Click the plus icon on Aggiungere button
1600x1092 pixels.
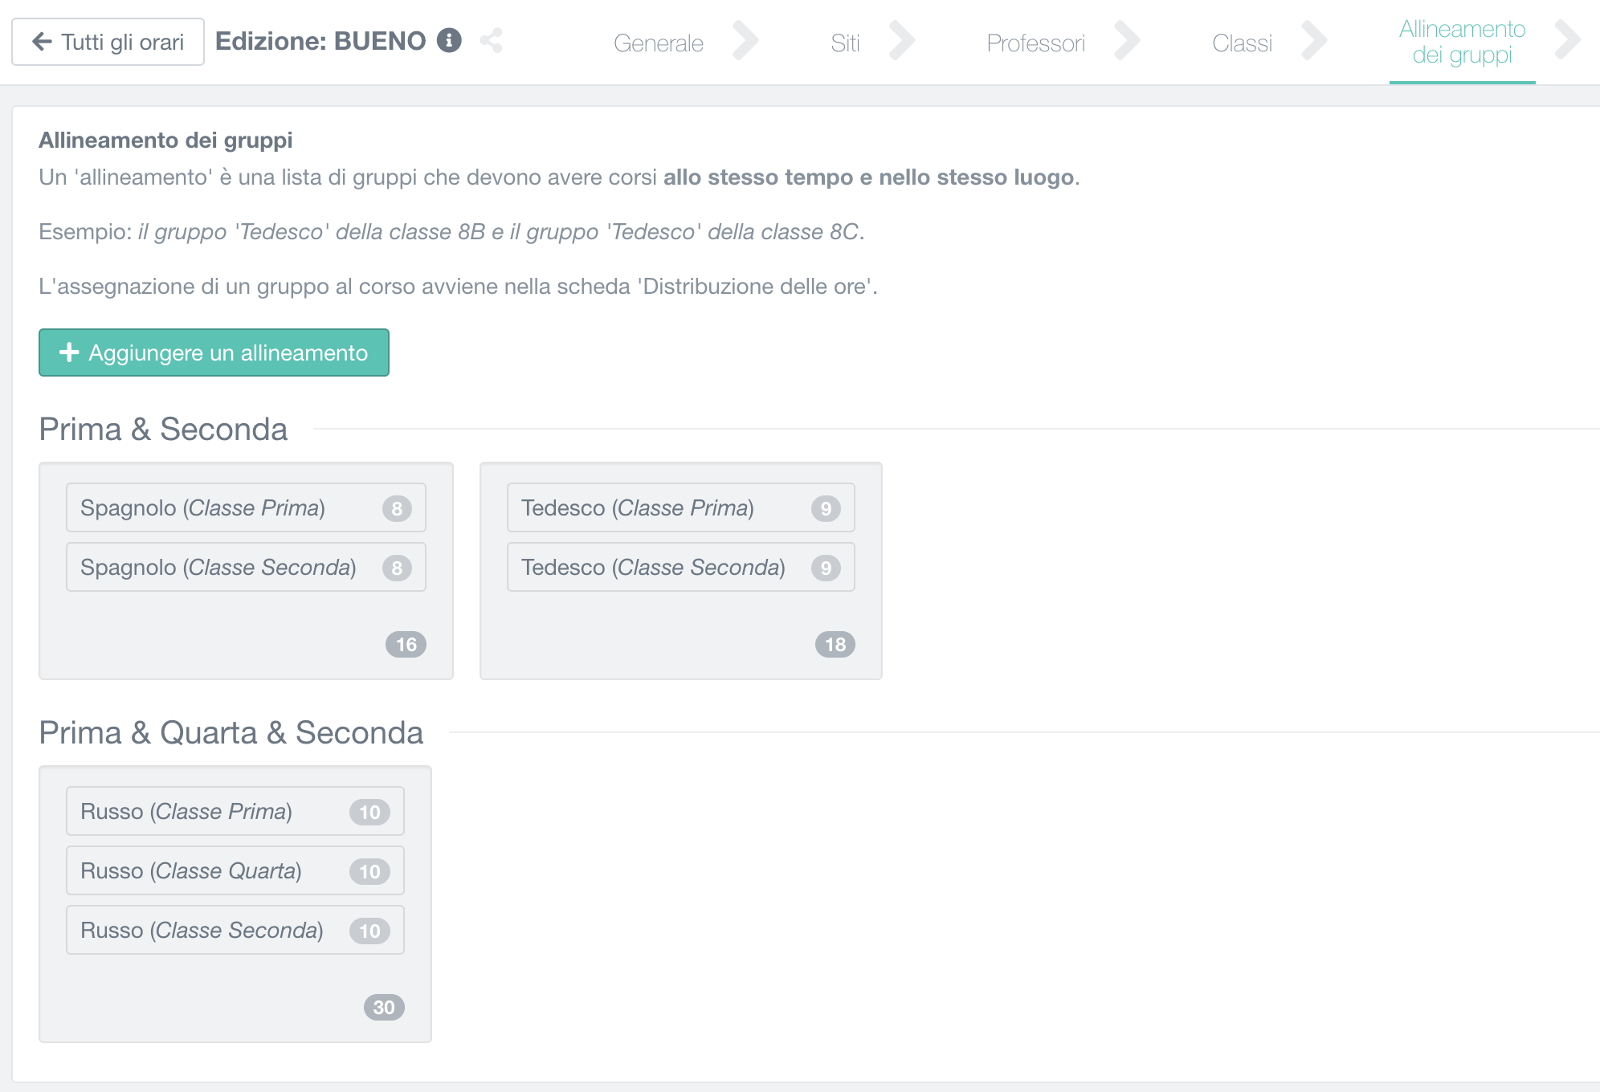pyautogui.click(x=69, y=352)
